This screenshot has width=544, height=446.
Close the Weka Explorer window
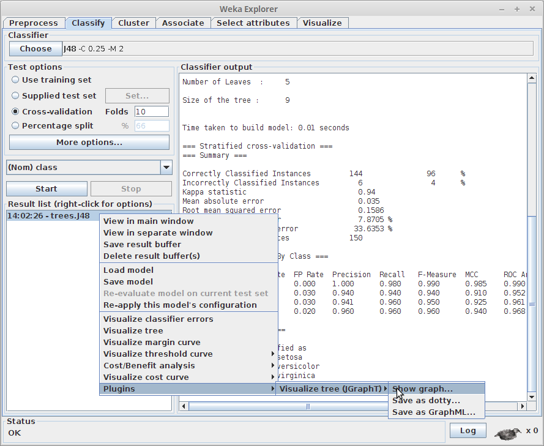[x=532, y=9]
